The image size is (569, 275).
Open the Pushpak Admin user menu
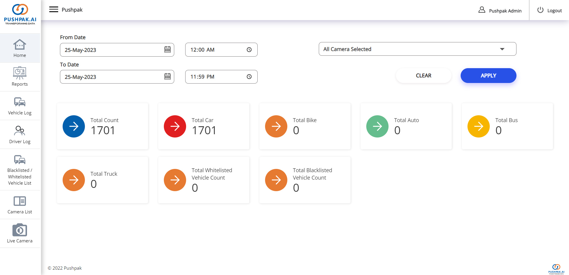point(500,10)
